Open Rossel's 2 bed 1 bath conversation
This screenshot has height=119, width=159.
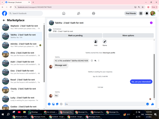coord(22,81)
